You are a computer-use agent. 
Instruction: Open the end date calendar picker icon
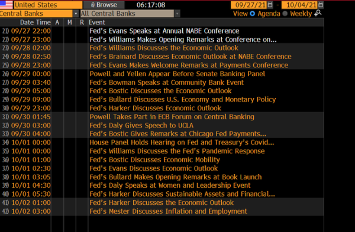(321, 5)
